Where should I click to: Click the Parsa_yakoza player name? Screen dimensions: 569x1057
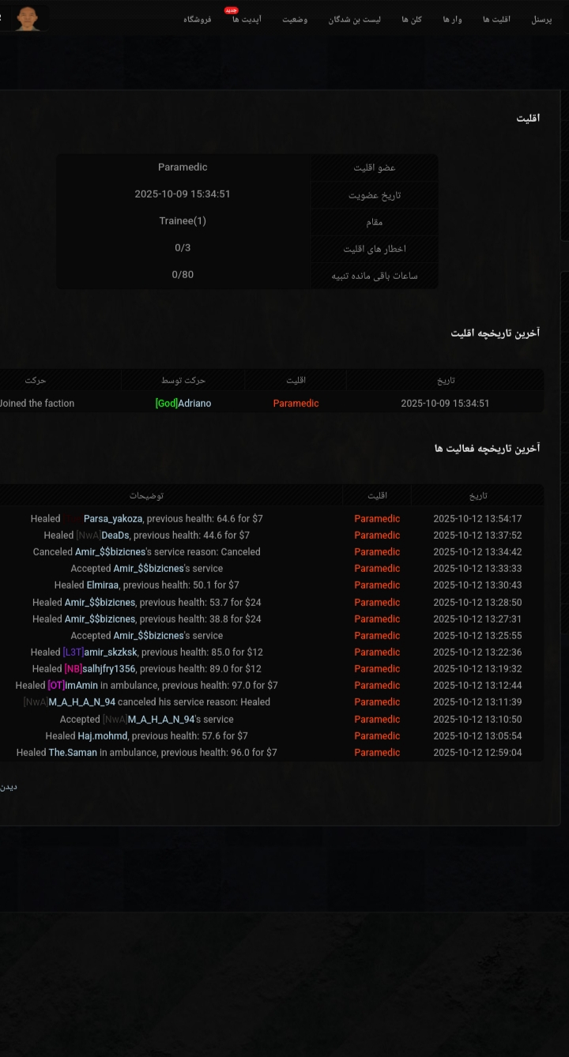pyautogui.click(x=113, y=519)
